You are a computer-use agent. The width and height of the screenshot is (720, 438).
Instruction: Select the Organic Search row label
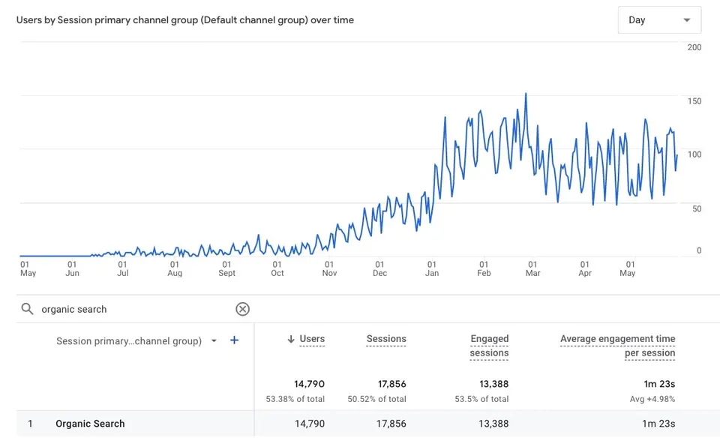tap(90, 424)
